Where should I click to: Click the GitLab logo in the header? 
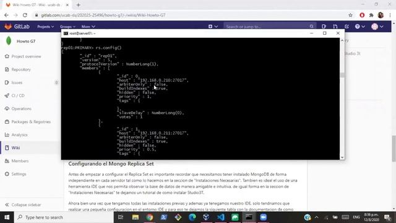coord(17,26)
